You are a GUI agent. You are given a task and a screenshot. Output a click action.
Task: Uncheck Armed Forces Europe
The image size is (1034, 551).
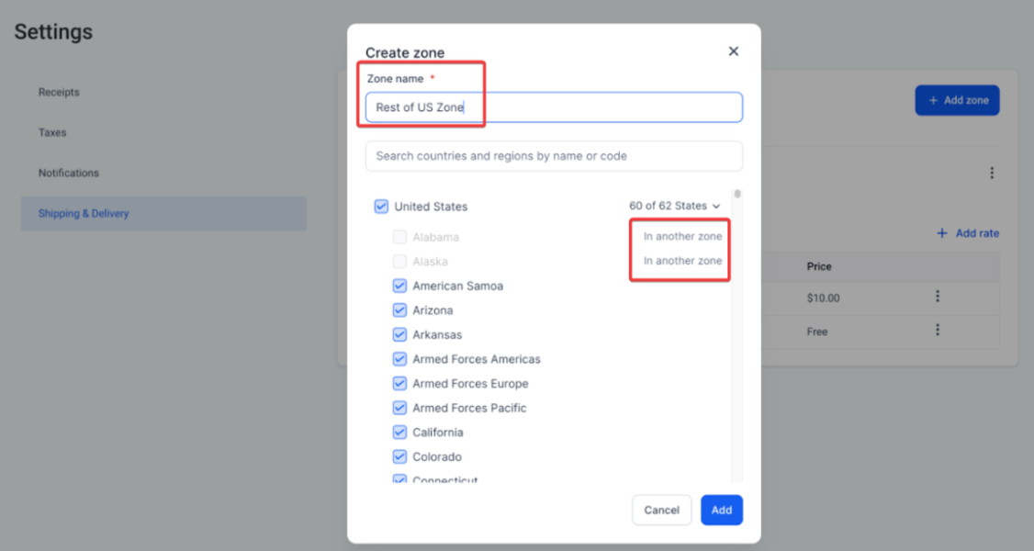[399, 384]
